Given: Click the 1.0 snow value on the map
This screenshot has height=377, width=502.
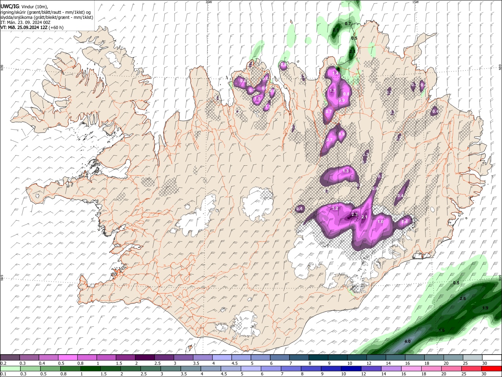Looking at the screenshot, I should 380,222.
